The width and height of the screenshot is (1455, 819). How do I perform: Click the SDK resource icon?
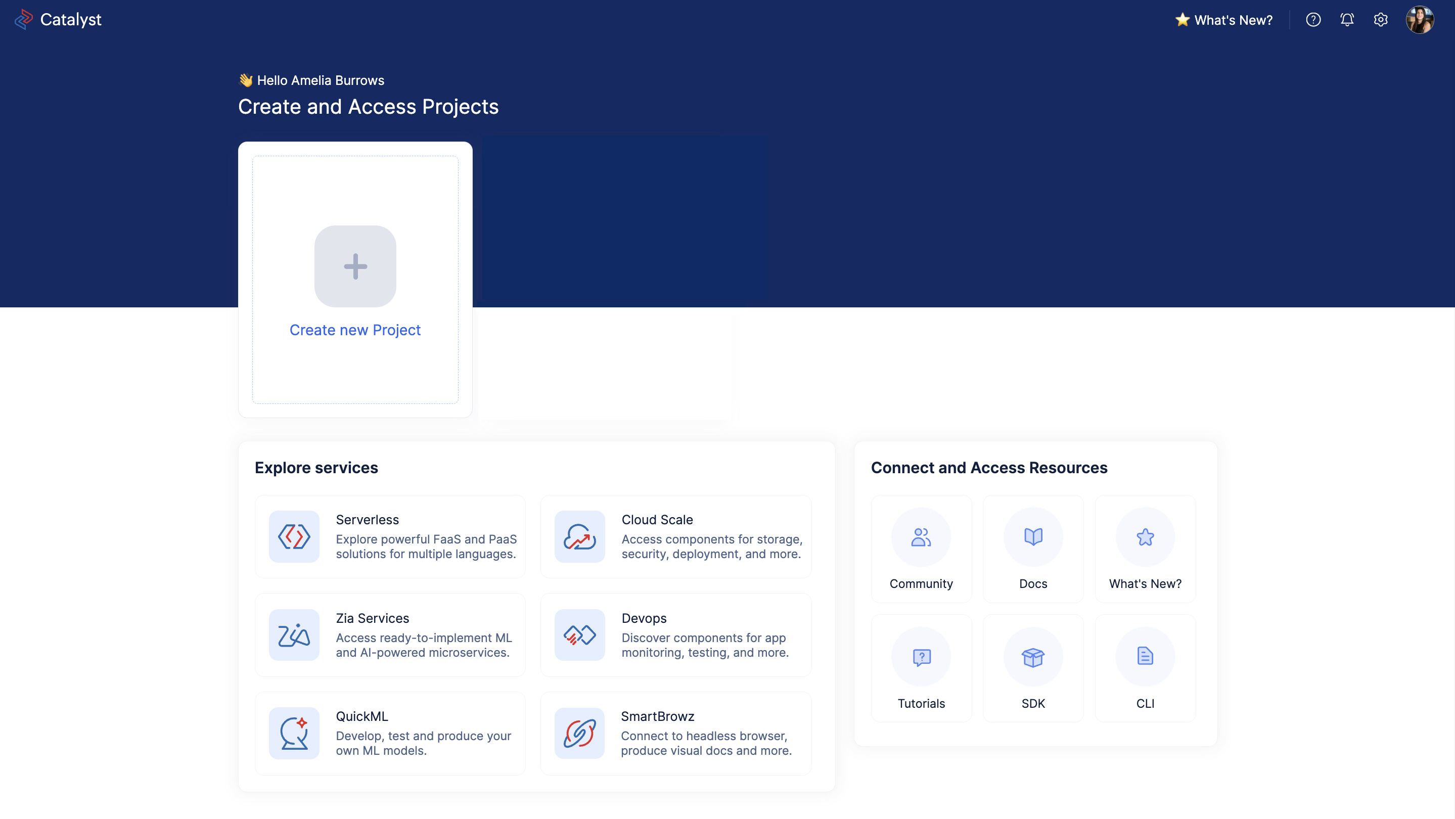click(1033, 656)
